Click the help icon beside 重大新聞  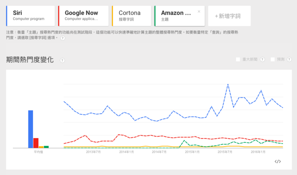(x=262, y=60)
